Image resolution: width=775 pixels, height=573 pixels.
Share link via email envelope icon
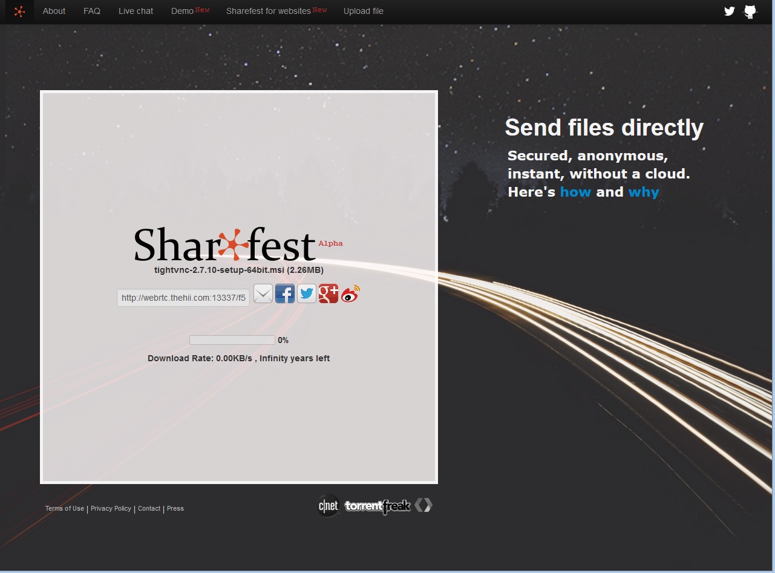[263, 293]
